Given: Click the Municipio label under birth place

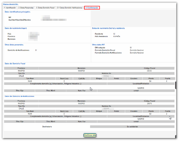Looking at the screenshot, I should [x=11, y=39].
